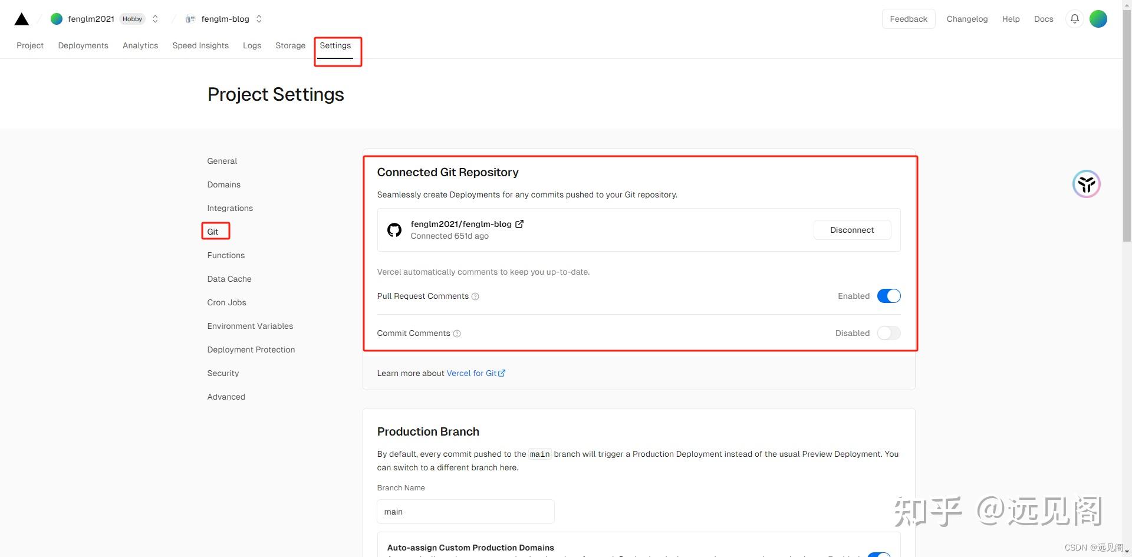Enable the Commit Comments toggle

click(889, 333)
